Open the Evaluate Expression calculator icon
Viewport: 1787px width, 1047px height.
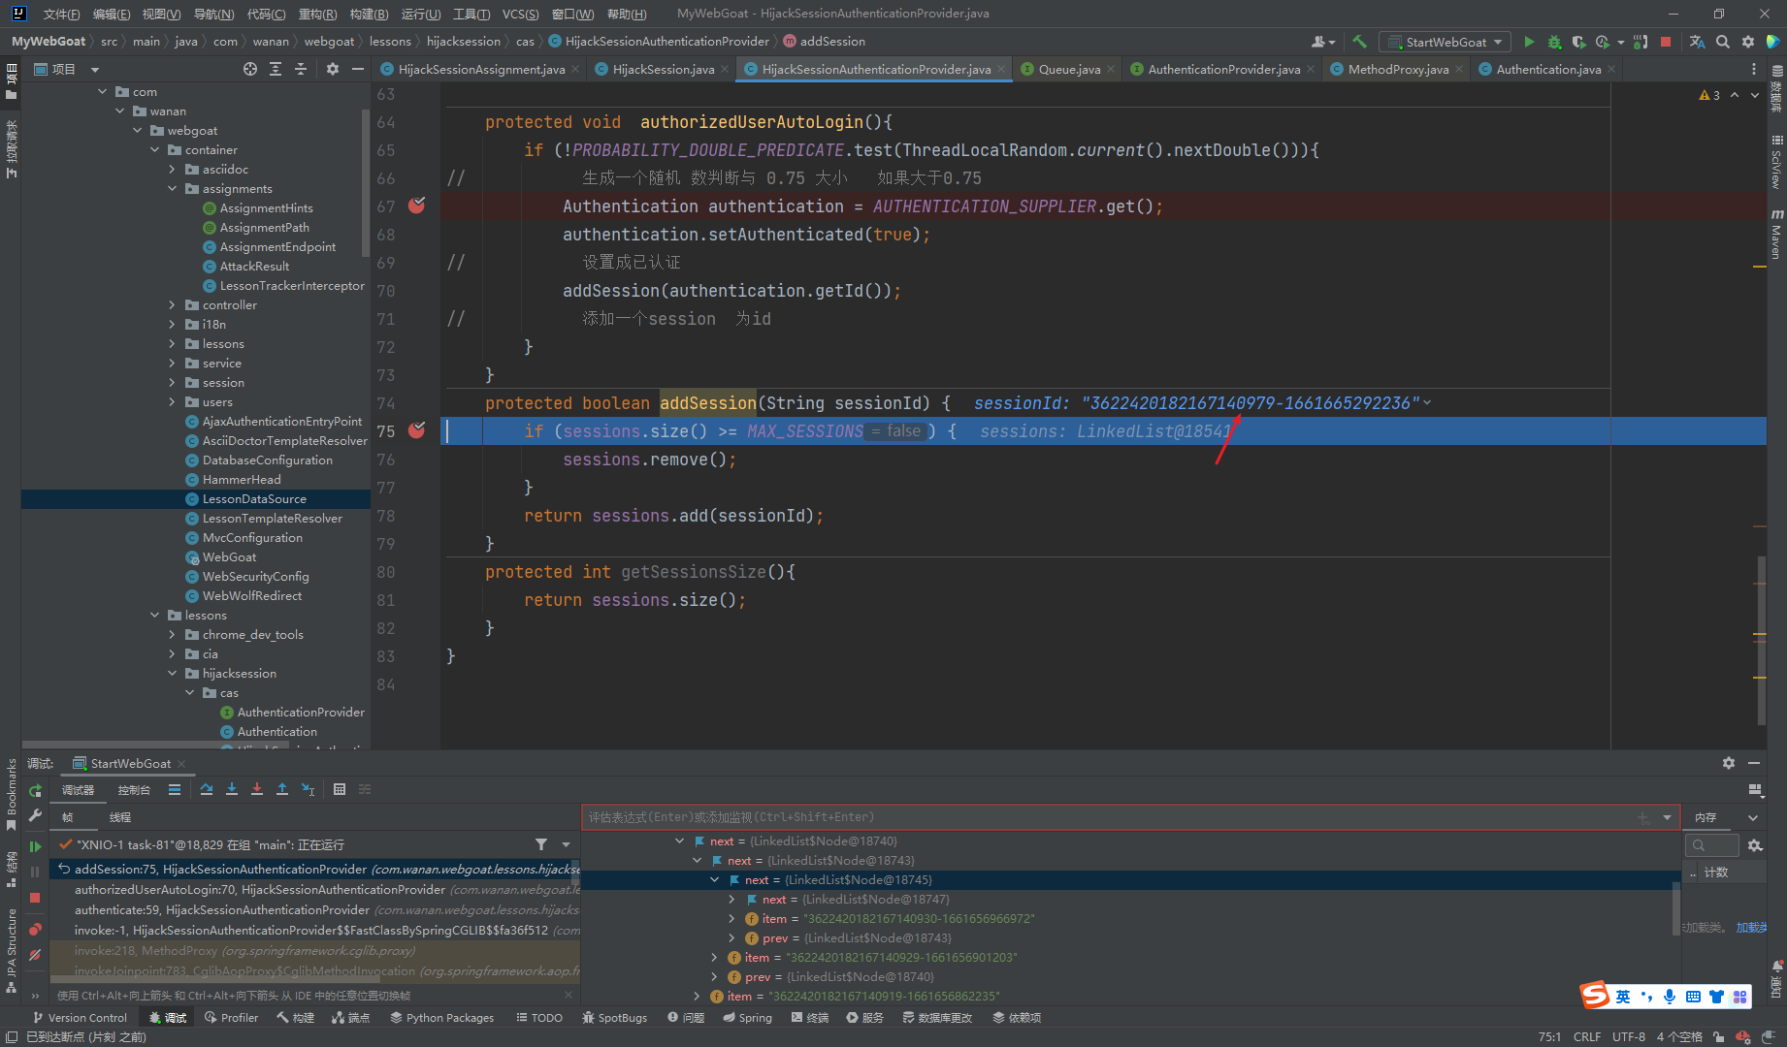click(340, 789)
